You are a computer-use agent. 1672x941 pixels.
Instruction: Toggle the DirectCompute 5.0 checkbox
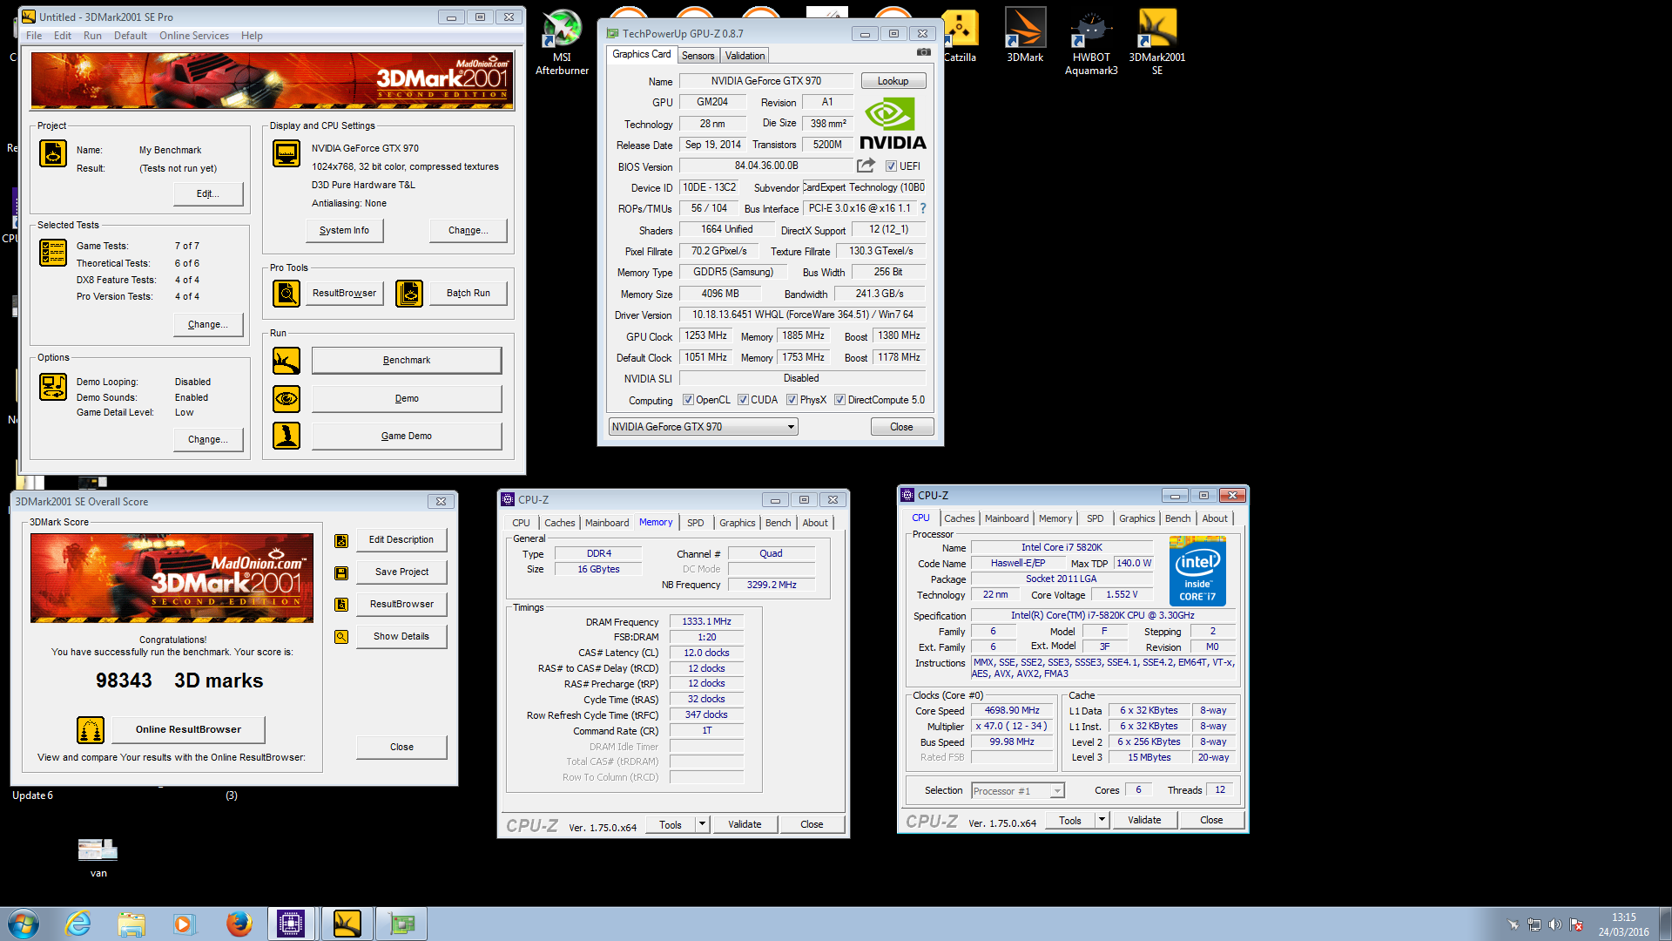839,400
